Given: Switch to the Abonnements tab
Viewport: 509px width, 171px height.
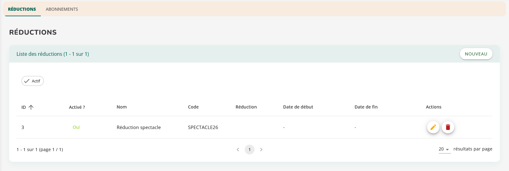Looking at the screenshot, I should point(62,9).
